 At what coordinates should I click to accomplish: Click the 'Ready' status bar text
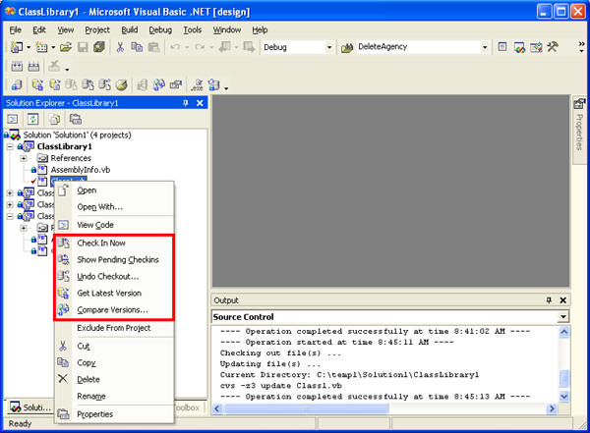pyautogui.click(x=20, y=423)
